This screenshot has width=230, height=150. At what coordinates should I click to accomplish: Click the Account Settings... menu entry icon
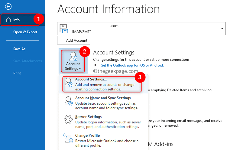coord(69,84)
